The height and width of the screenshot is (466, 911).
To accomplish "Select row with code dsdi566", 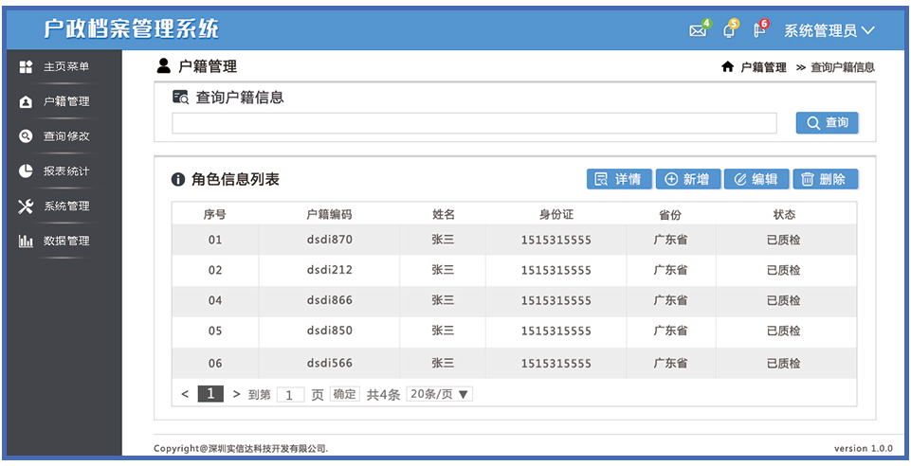I will tap(514, 364).
